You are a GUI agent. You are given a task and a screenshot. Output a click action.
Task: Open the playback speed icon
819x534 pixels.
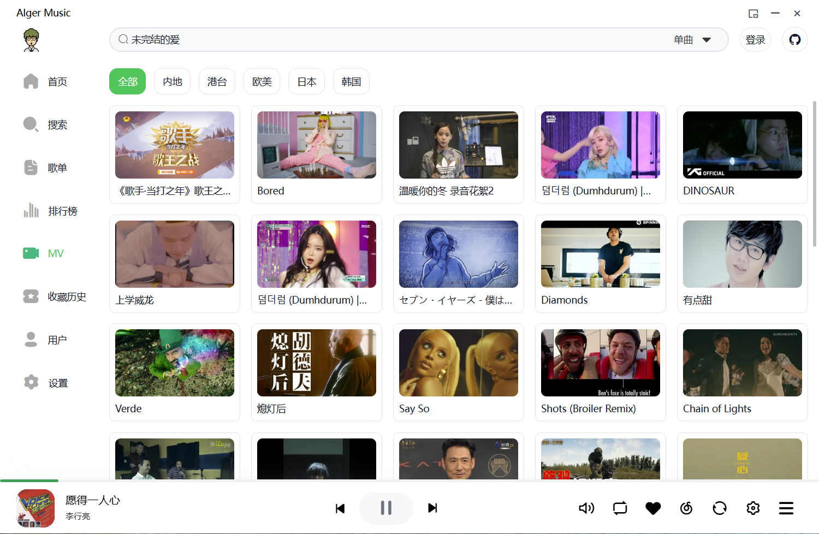686,508
